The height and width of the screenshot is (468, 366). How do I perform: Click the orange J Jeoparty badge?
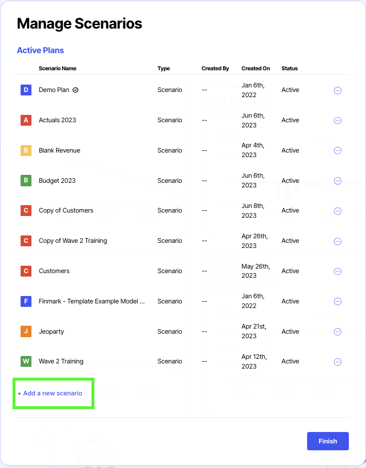point(26,331)
